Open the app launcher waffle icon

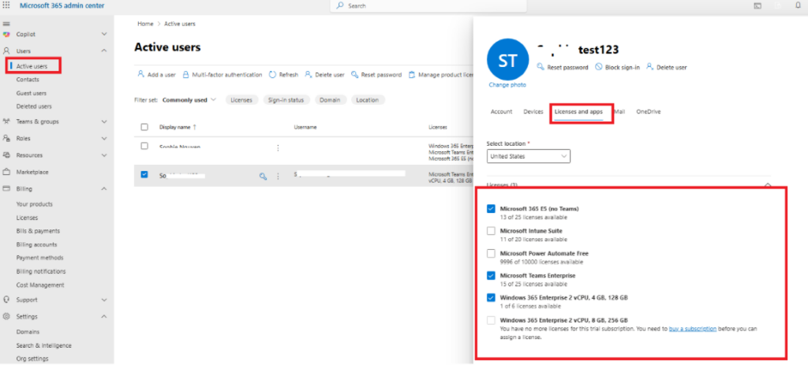(6, 6)
